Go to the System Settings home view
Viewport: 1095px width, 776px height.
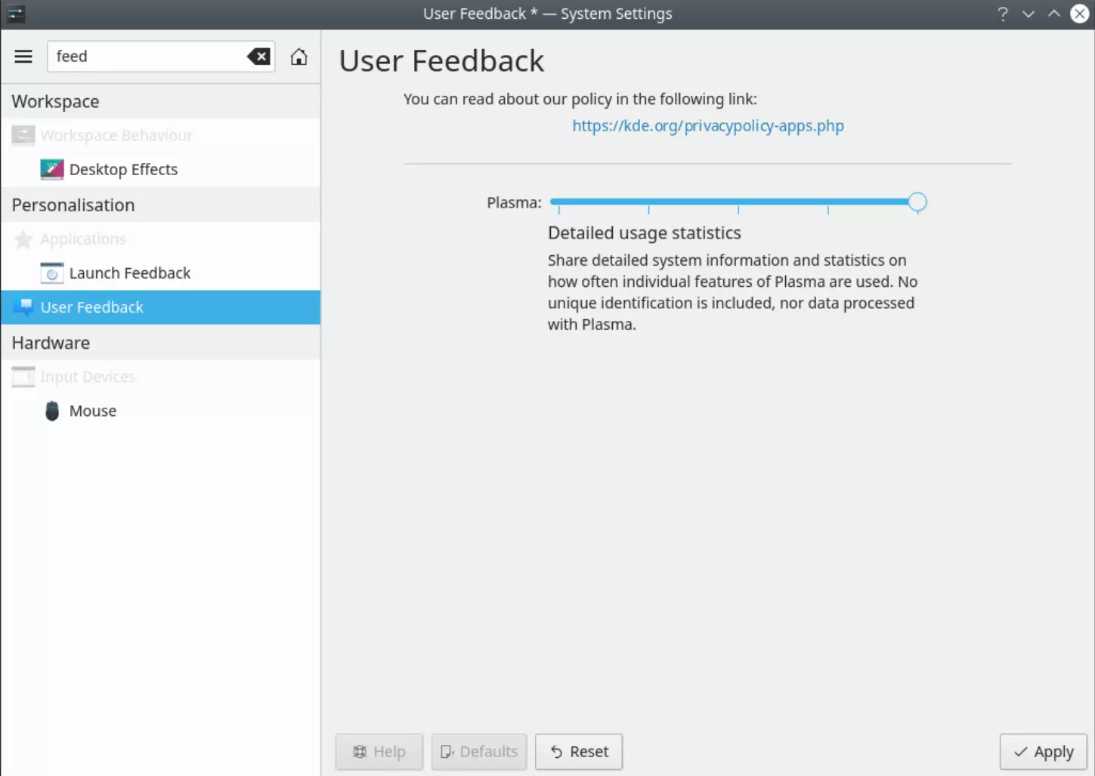299,57
